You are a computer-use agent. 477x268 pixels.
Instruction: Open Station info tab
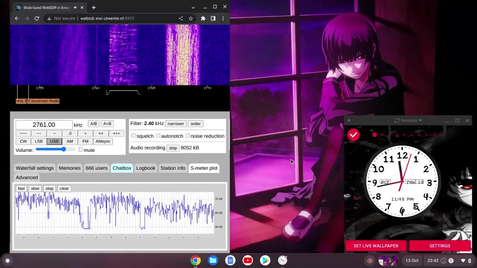[x=173, y=168]
